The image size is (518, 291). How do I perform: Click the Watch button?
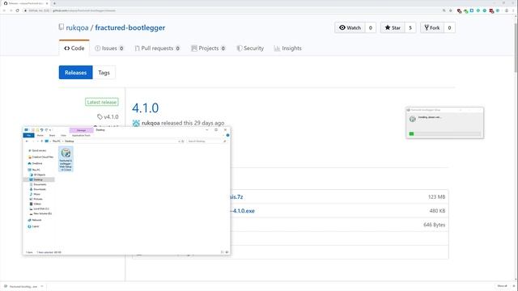pyautogui.click(x=350, y=27)
